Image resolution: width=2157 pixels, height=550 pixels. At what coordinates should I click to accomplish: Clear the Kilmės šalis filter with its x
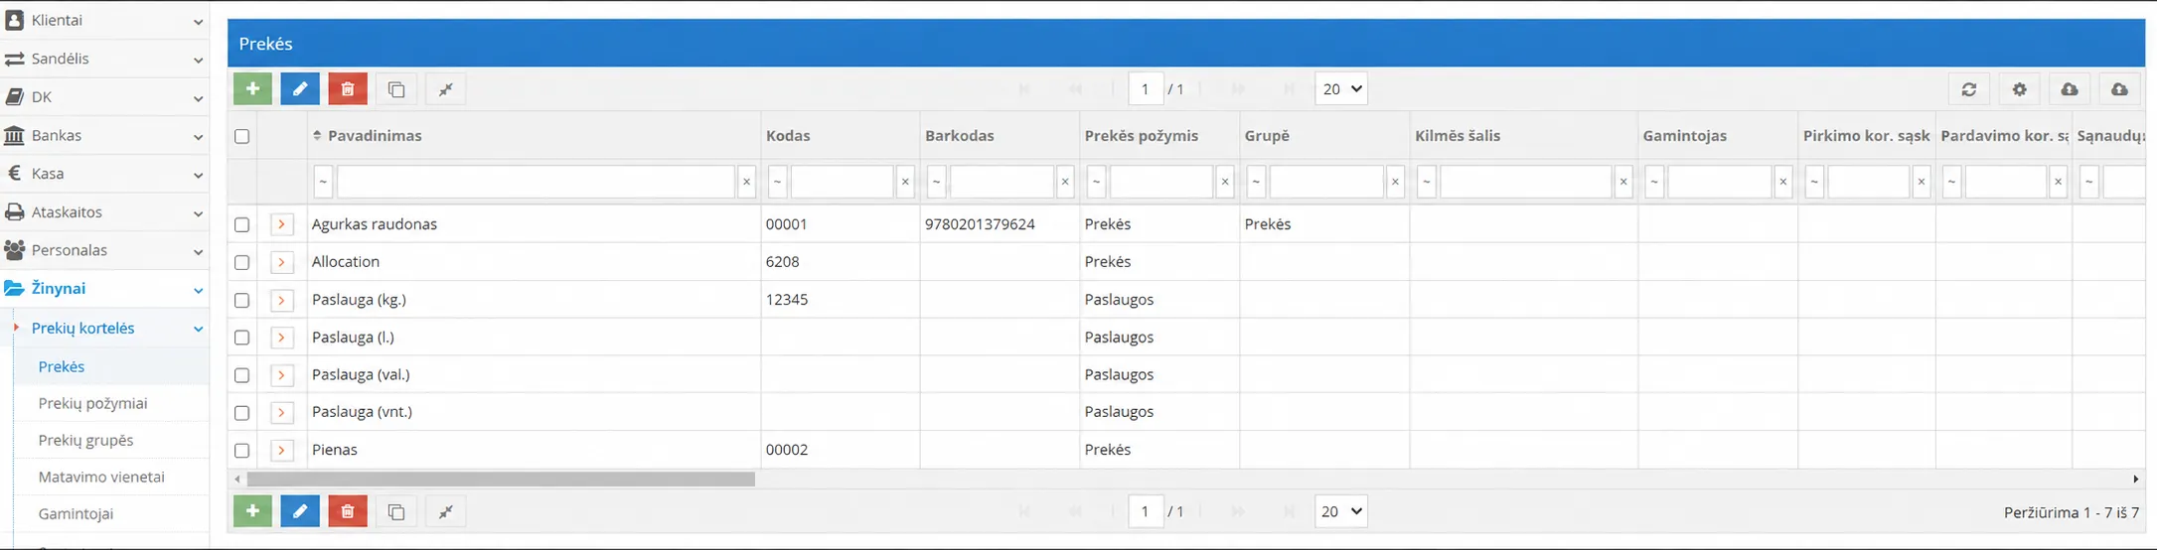click(1623, 182)
